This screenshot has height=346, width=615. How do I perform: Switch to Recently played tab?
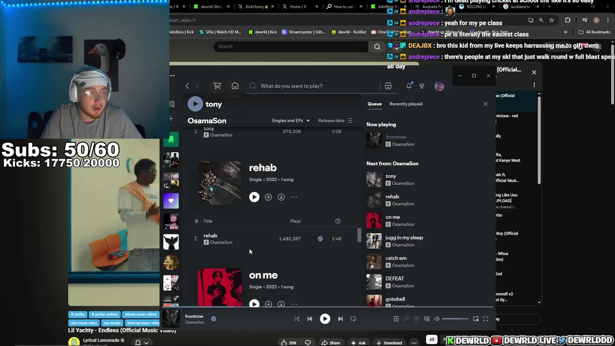click(406, 104)
